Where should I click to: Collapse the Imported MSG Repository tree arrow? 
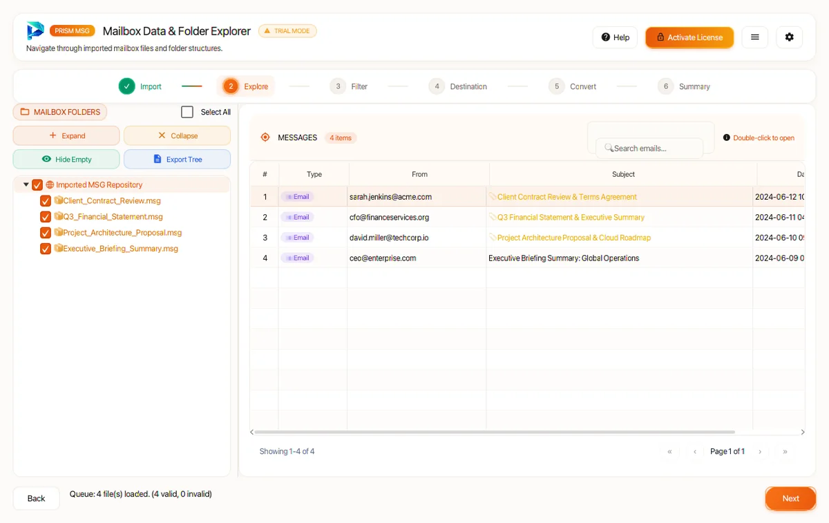pyautogui.click(x=26, y=184)
